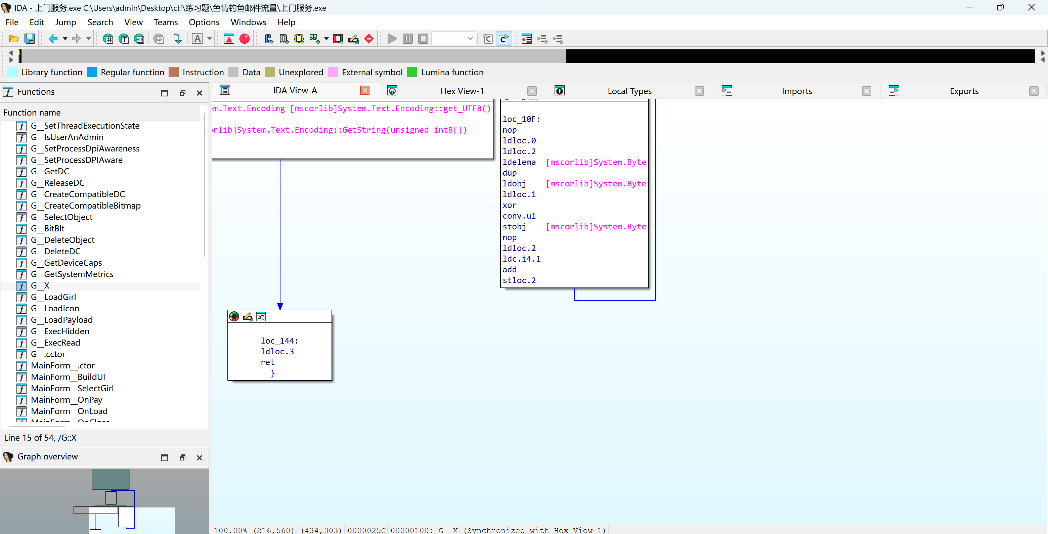1048x534 pixels.
Task: Open the dropdown next to the A icon
Action: click(x=210, y=39)
